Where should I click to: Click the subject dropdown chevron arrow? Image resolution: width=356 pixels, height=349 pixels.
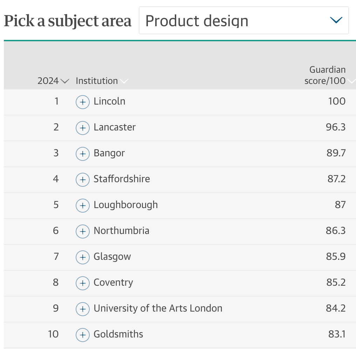[336, 20]
